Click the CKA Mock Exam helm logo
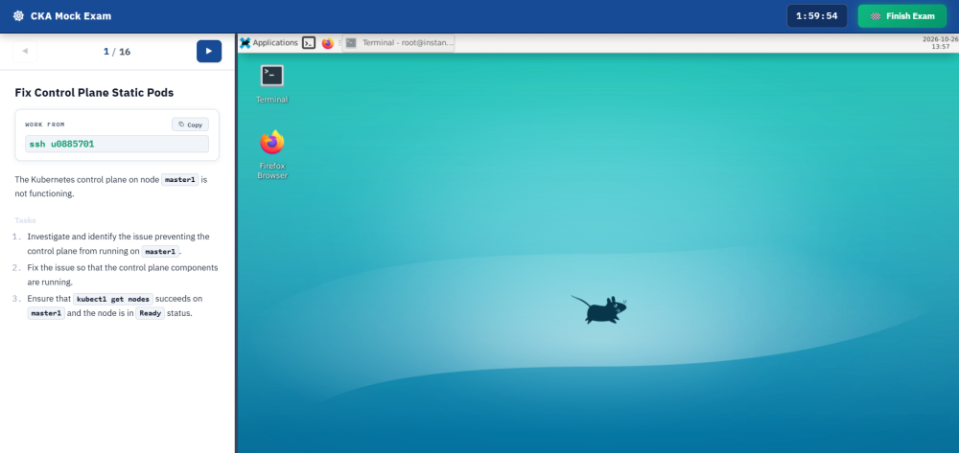 (18, 16)
